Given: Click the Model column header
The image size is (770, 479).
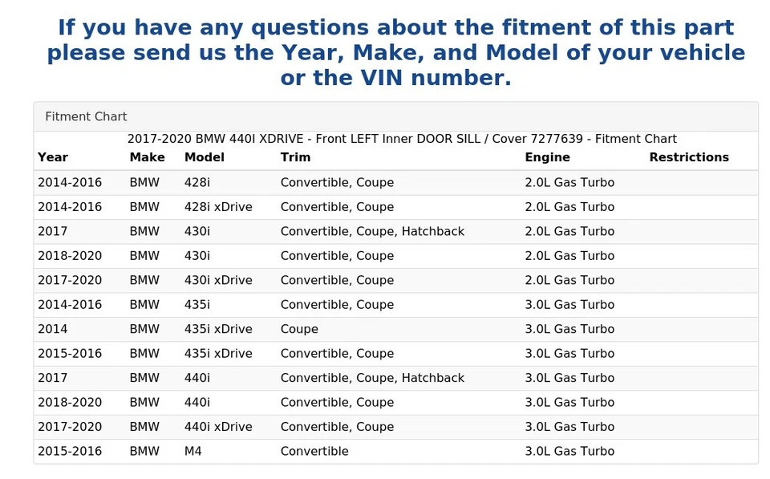Looking at the screenshot, I should click(204, 157).
